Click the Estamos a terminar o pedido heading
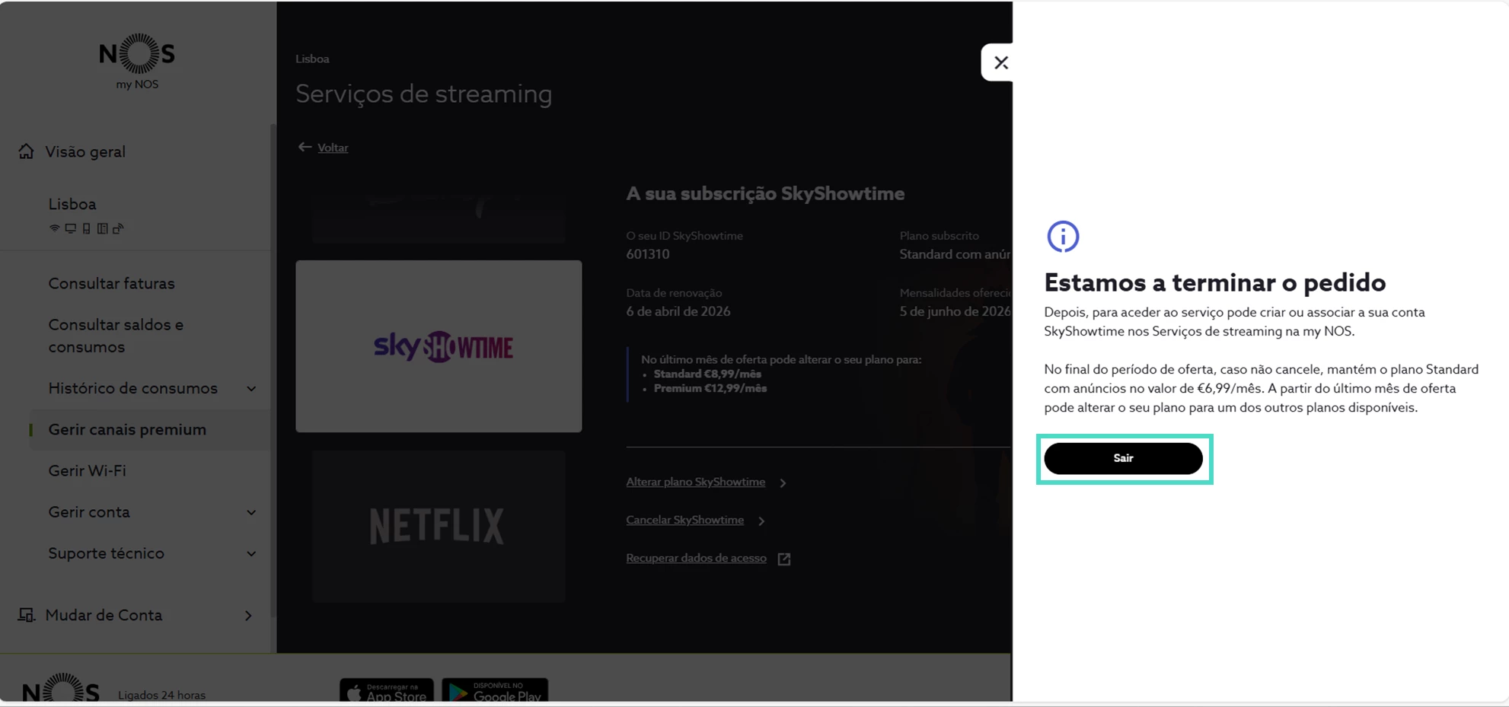Screen dimensions: 1509x707 [1215, 282]
